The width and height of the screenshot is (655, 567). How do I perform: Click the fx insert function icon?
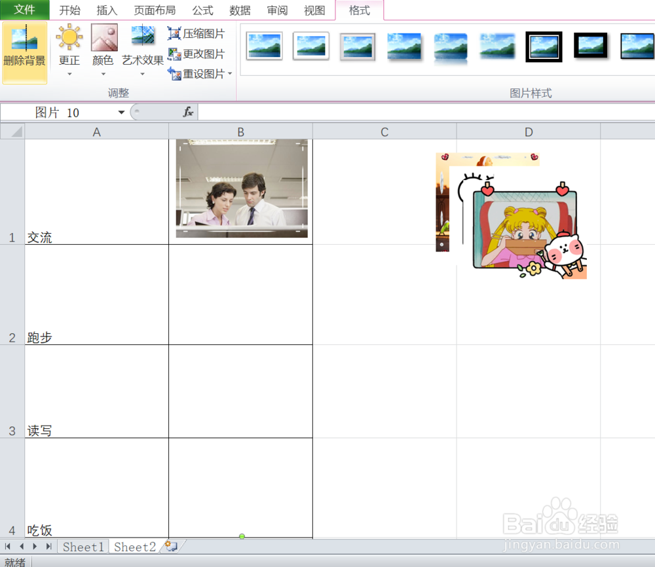188,112
